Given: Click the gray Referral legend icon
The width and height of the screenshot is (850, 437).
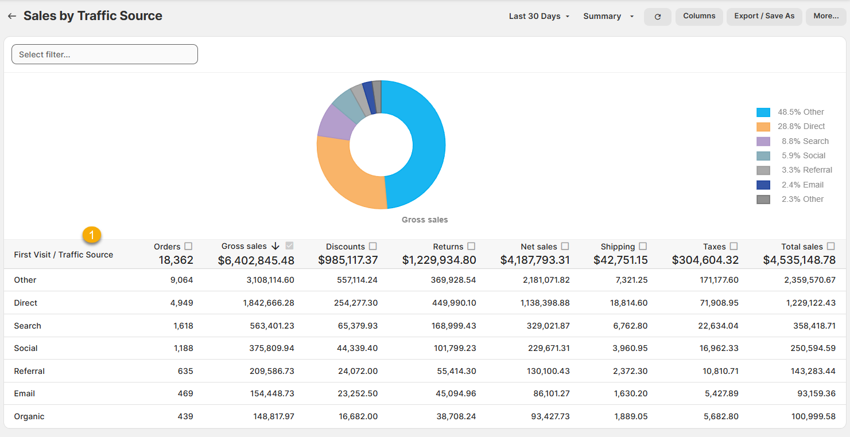Looking at the screenshot, I should [763, 170].
